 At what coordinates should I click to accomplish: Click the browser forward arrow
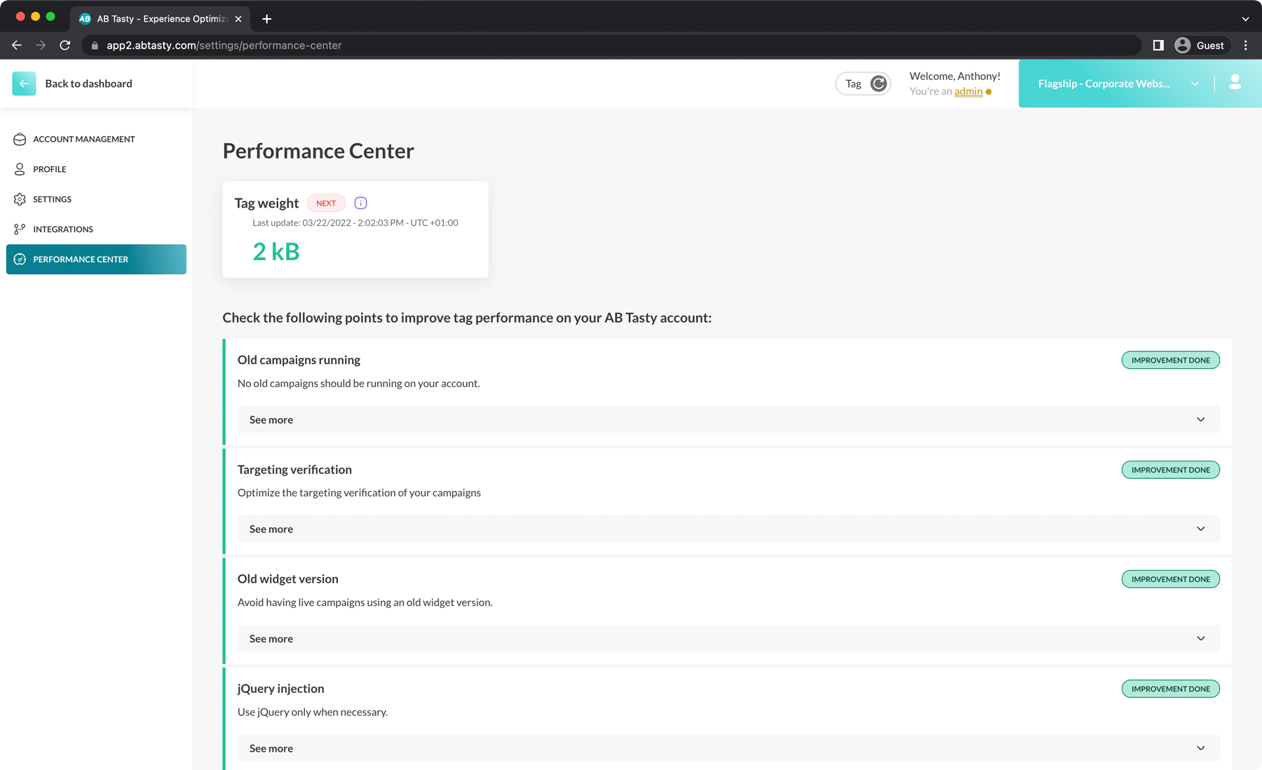41,45
